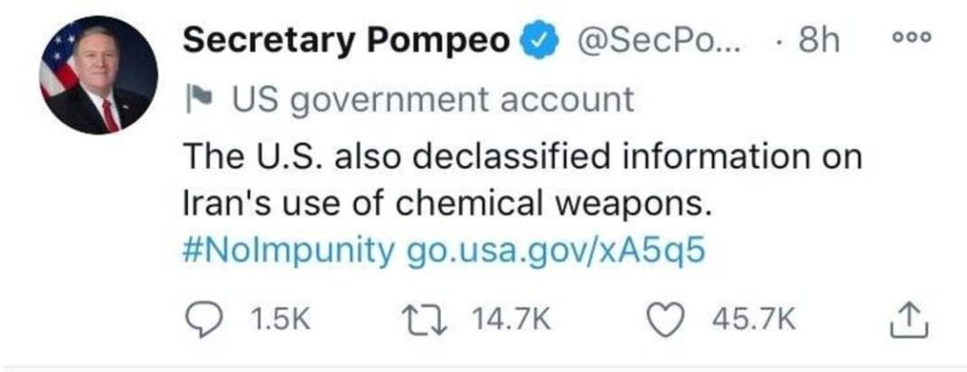This screenshot has height=372, width=967.
Task: Click the blue verified checkmark badge
Action: [x=539, y=42]
